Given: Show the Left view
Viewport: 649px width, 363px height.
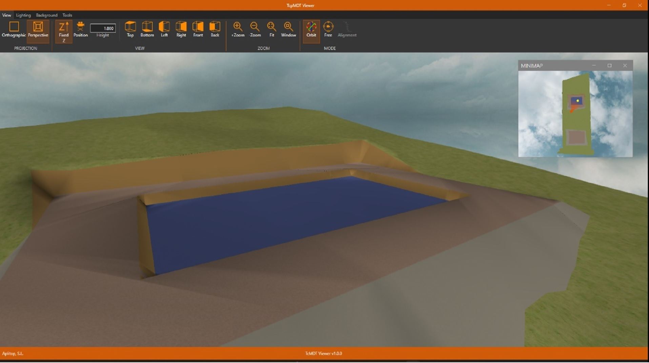Looking at the screenshot, I should point(164,29).
